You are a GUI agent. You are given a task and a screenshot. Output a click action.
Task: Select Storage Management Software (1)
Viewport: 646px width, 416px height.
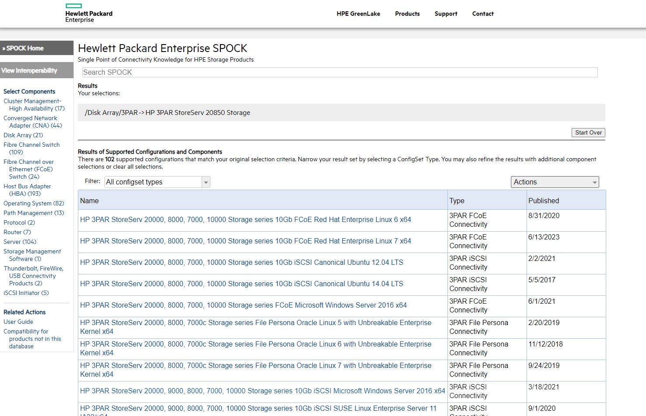(x=32, y=255)
